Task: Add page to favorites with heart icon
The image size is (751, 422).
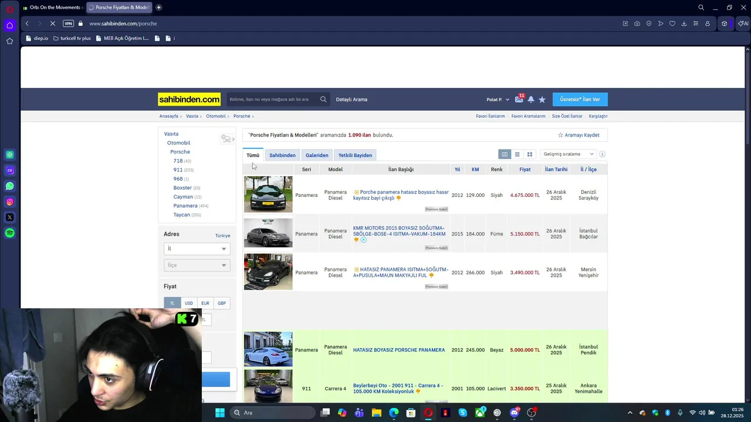Action: point(672,23)
